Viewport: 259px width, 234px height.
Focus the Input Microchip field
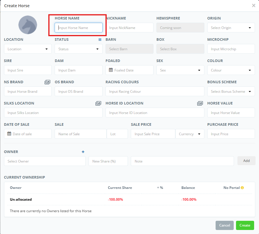(x=231, y=49)
